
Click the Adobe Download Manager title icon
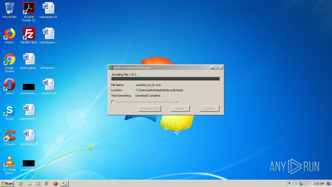(x=111, y=68)
